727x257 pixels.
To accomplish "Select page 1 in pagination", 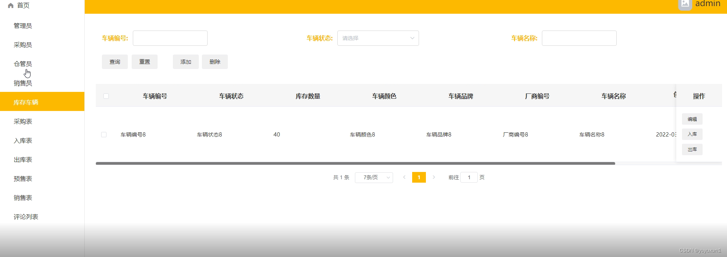I will pyautogui.click(x=419, y=177).
